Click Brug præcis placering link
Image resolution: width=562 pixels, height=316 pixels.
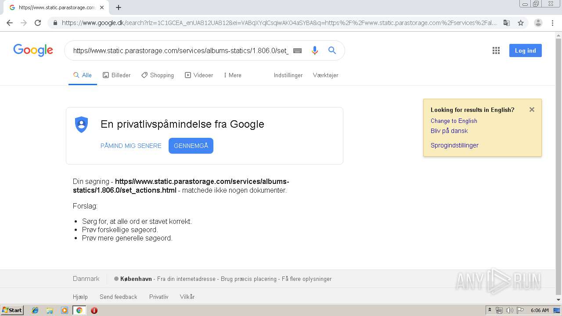249,279
